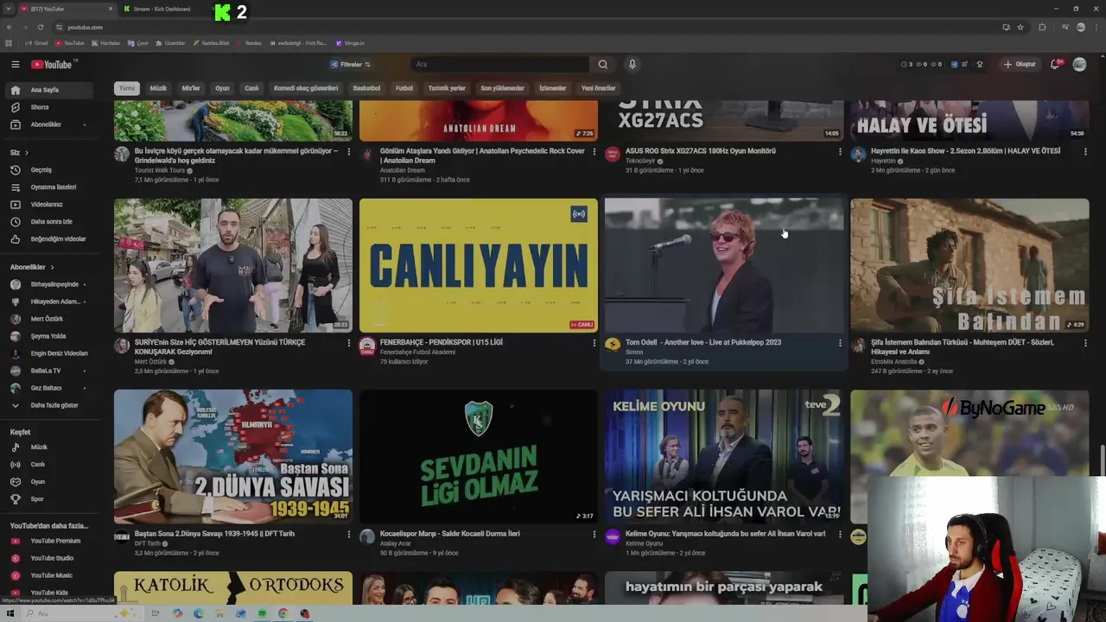This screenshot has width=1106, height=622.
Task: Open Filtreler filter button
Action: [x=350, y=64]
